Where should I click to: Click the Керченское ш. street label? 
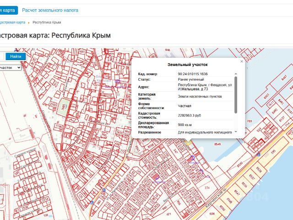pyautogui.click(x=216, y=198)
